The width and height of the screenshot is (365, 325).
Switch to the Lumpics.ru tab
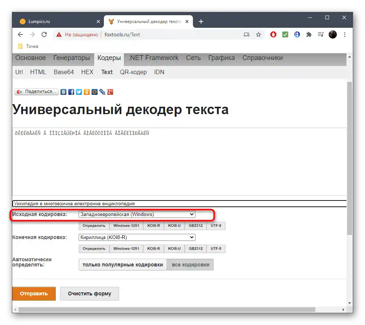[58, 21]
